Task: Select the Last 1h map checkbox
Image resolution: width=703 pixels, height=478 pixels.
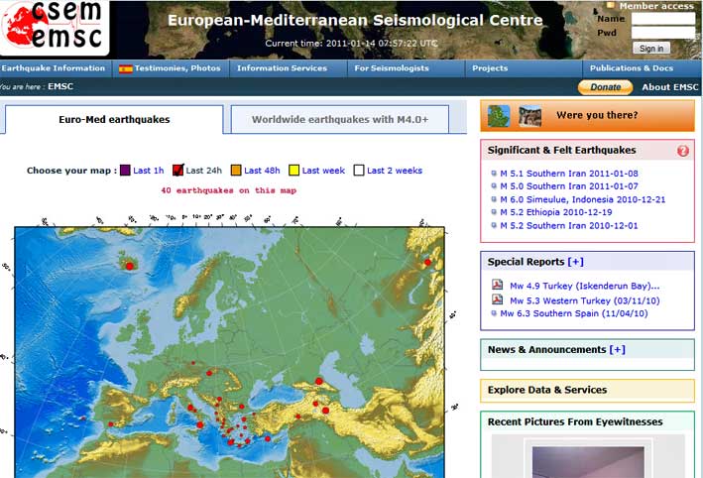Action: [x=125, y=171]
